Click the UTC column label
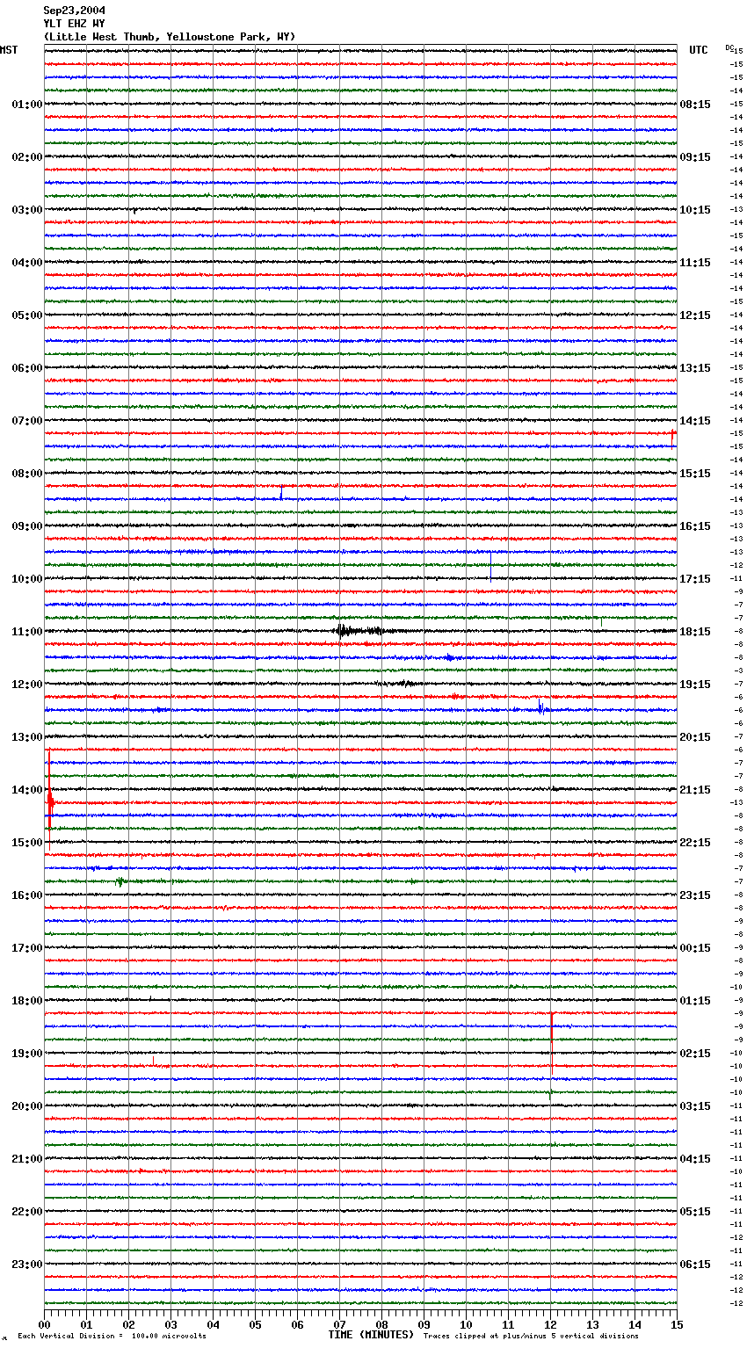This screenshot has width=747, height=1348. [x=699, y=50]
